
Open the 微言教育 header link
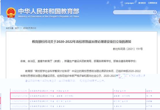tap(142, 3)
